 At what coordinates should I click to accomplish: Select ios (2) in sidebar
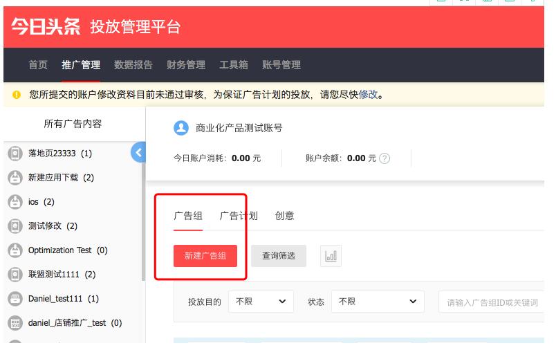click(41, 202)
